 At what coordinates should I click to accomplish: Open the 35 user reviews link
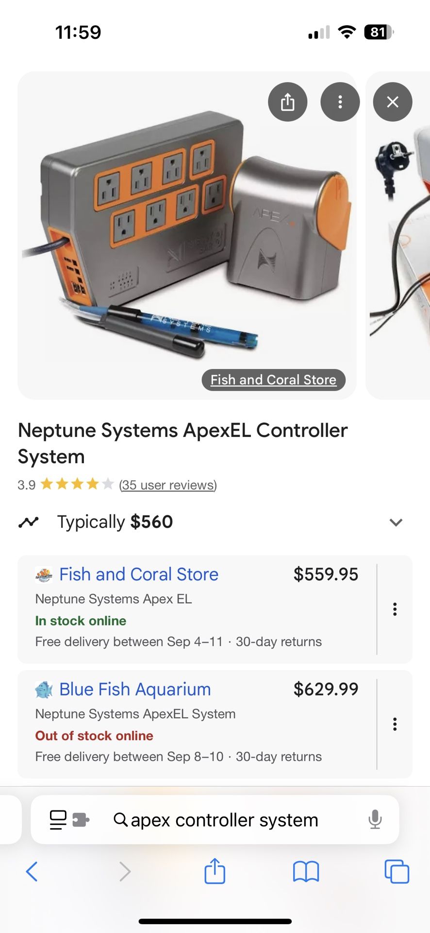point(168,485)
